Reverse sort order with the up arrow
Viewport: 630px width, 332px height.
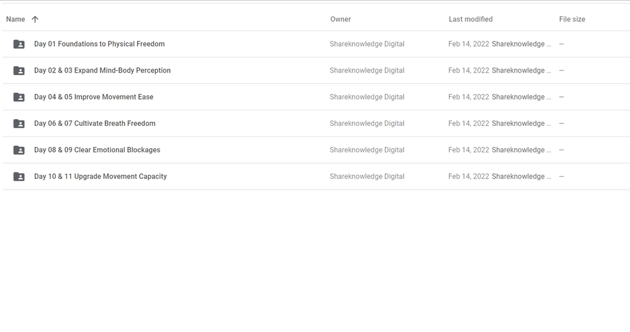click(35, 19)
